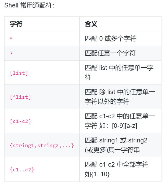Click the '匹配 string1 或 string2' description
Viewport: 165px width, 186px height.
pyautogui.click(x=116, y=140)
